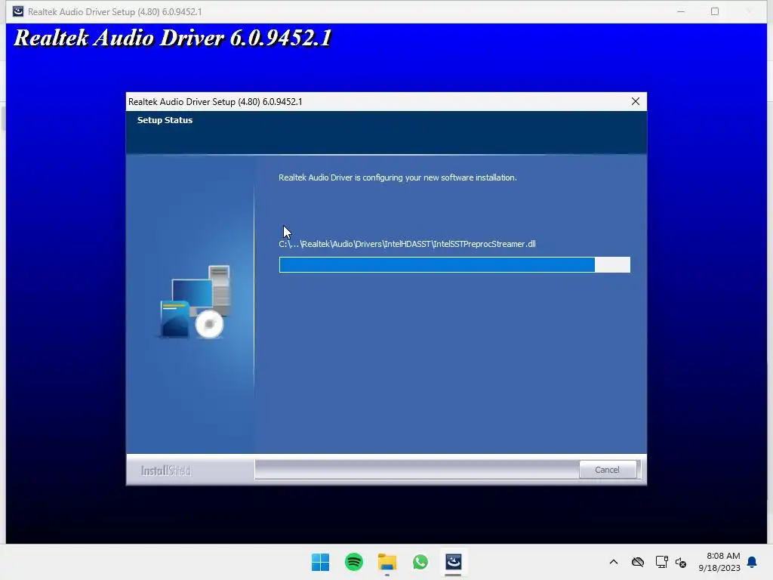This screenshot has width=773, height=580.
Task: Select the Realtek setup taskbar icon
Action: [x=454, y=562]
